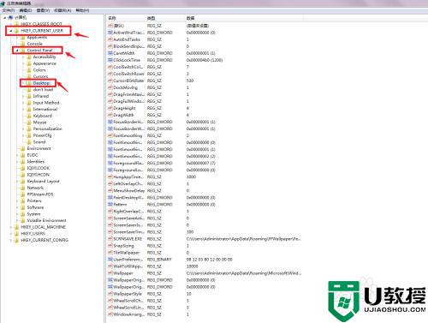Image resolution: width=428 pixels, height=323 pixels.
Task: Click the Personalization folder icon
Action: (29, 129)
